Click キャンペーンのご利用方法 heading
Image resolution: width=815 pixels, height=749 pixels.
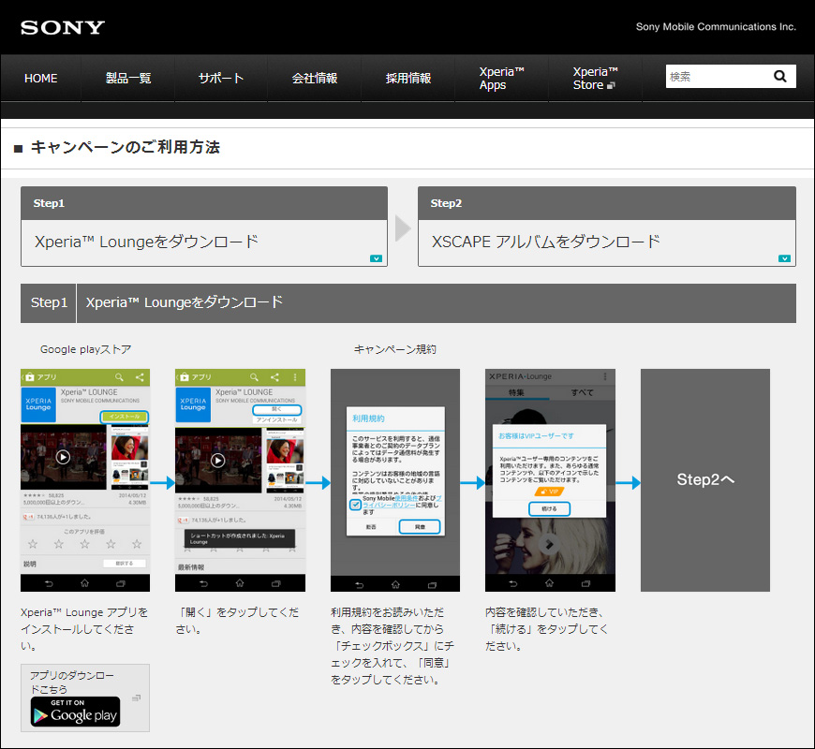[x=126, y=147]
